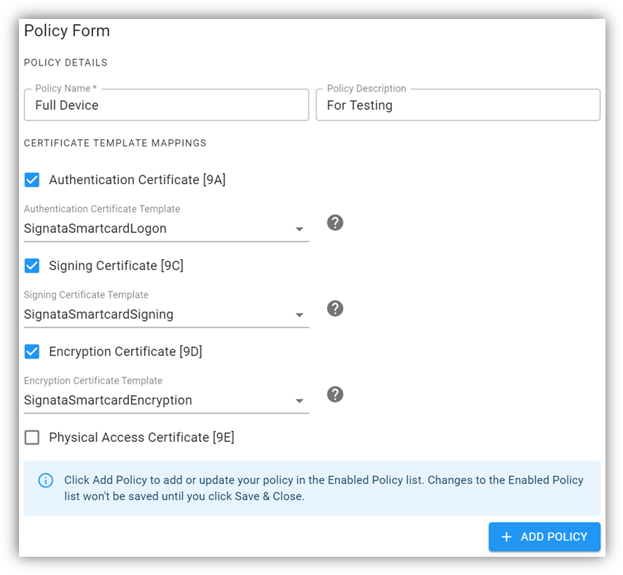Focus the Policy Description text box
The image size is (623, 575).
(458, 106)
